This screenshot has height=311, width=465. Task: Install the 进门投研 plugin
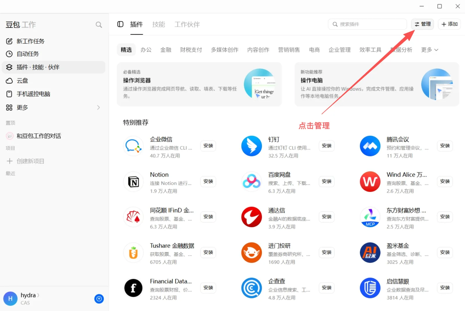tap(327, 252)
